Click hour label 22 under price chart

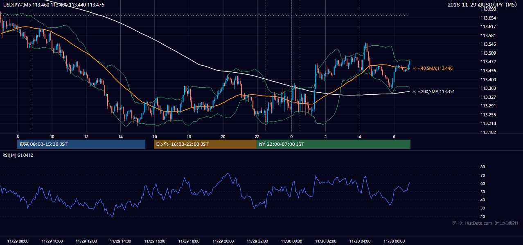[x=257, y=136]
